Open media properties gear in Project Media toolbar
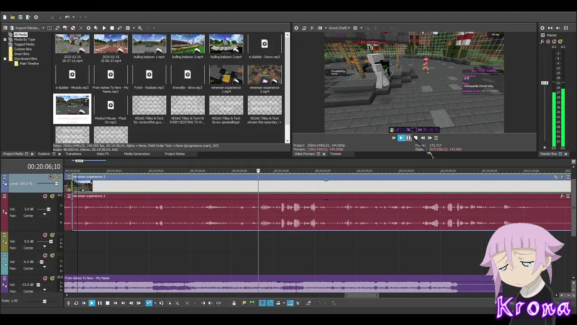577x325 pixels. click(88, 28)
